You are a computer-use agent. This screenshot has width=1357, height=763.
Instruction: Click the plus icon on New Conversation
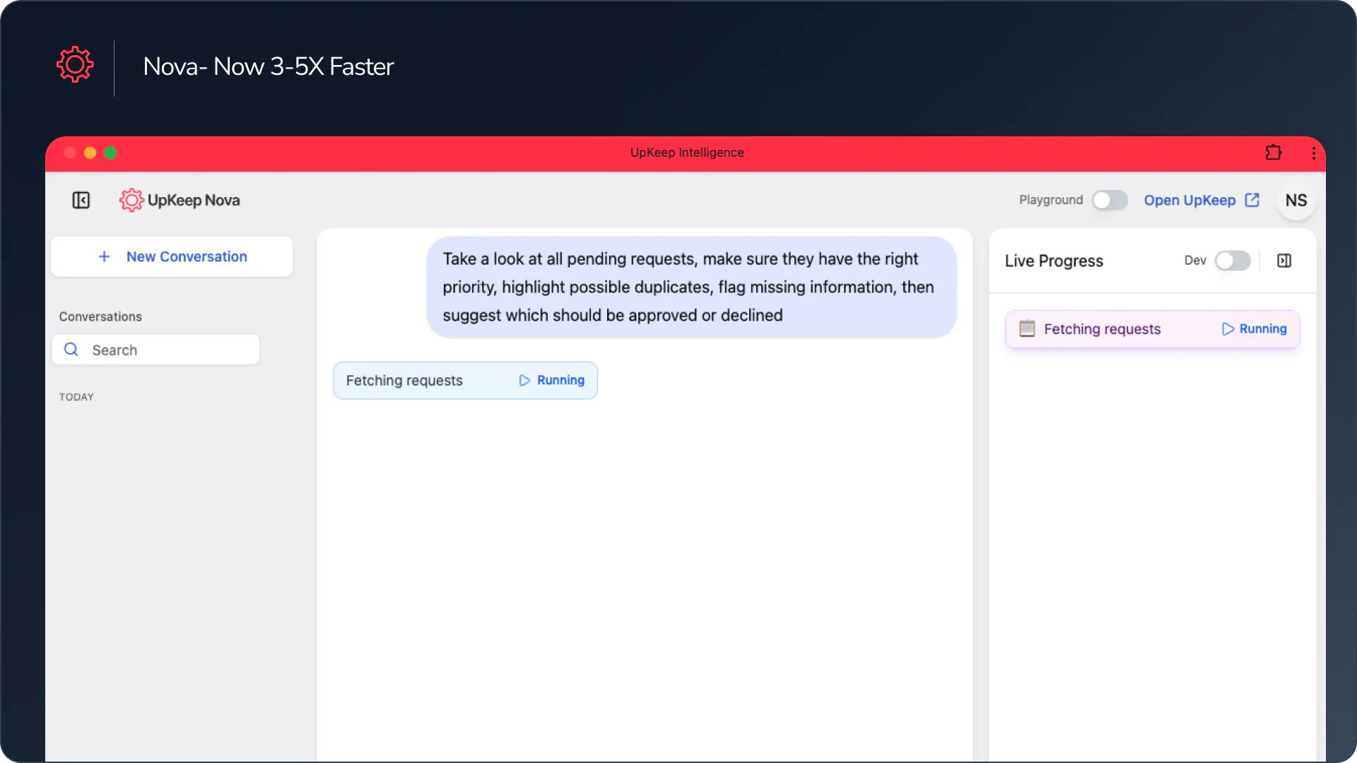[104, 256]
